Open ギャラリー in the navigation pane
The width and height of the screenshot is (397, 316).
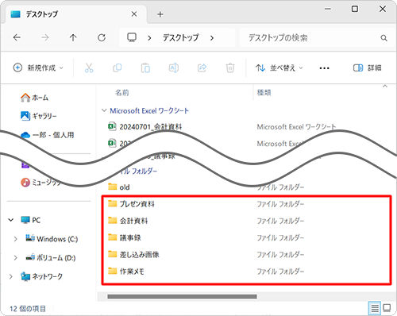[x=39, y=116]
